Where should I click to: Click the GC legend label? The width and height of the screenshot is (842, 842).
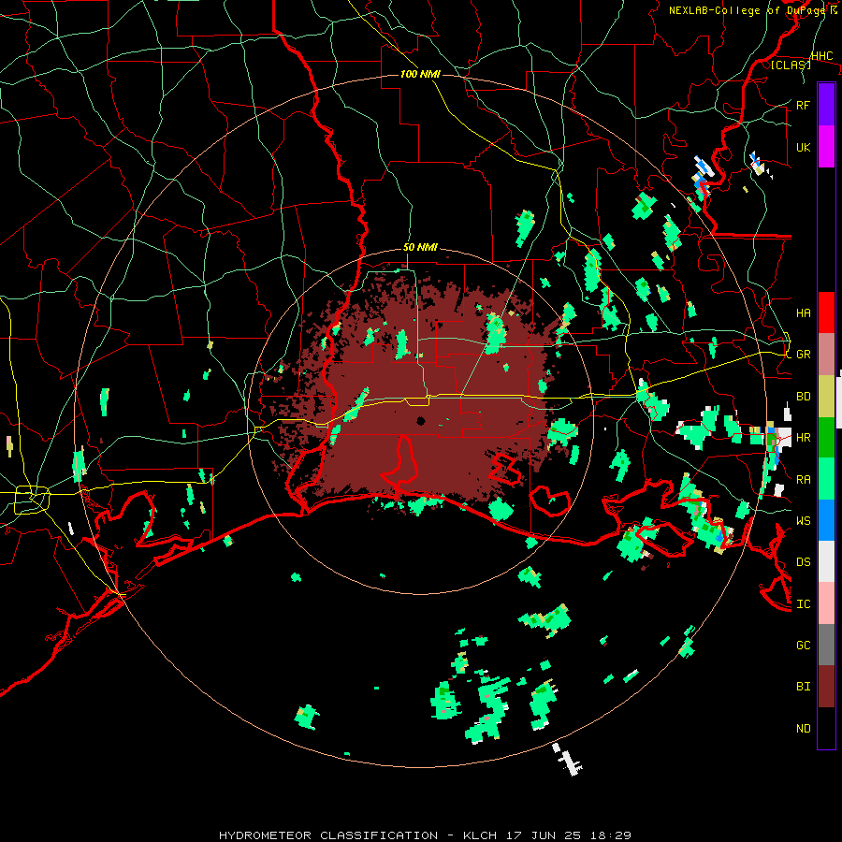803,646
